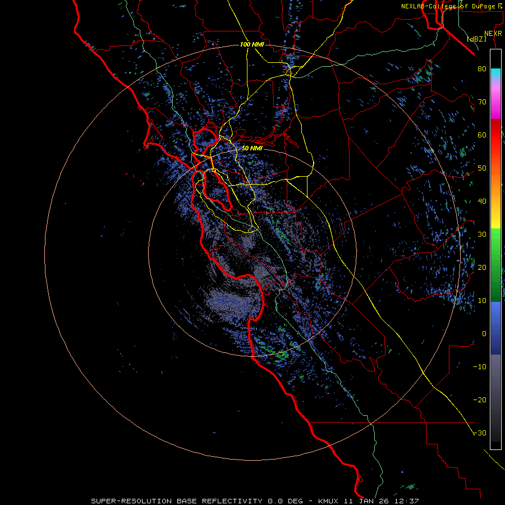
Task: Click the 0 value on the dBZ scale
Action: pos(484,334)
